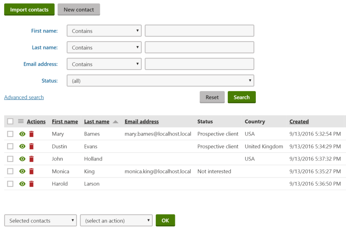Open the select an action dropdown
This screenshot has width=346, height=230.
(x=116, y=220)
